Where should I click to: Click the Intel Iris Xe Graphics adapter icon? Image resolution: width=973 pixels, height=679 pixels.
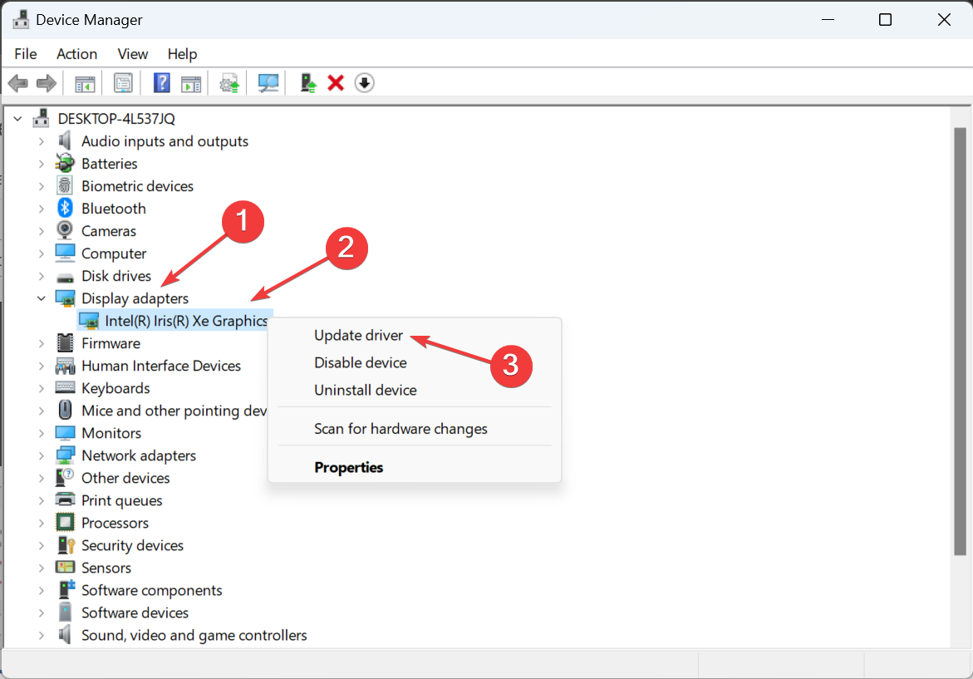(89, 321)
